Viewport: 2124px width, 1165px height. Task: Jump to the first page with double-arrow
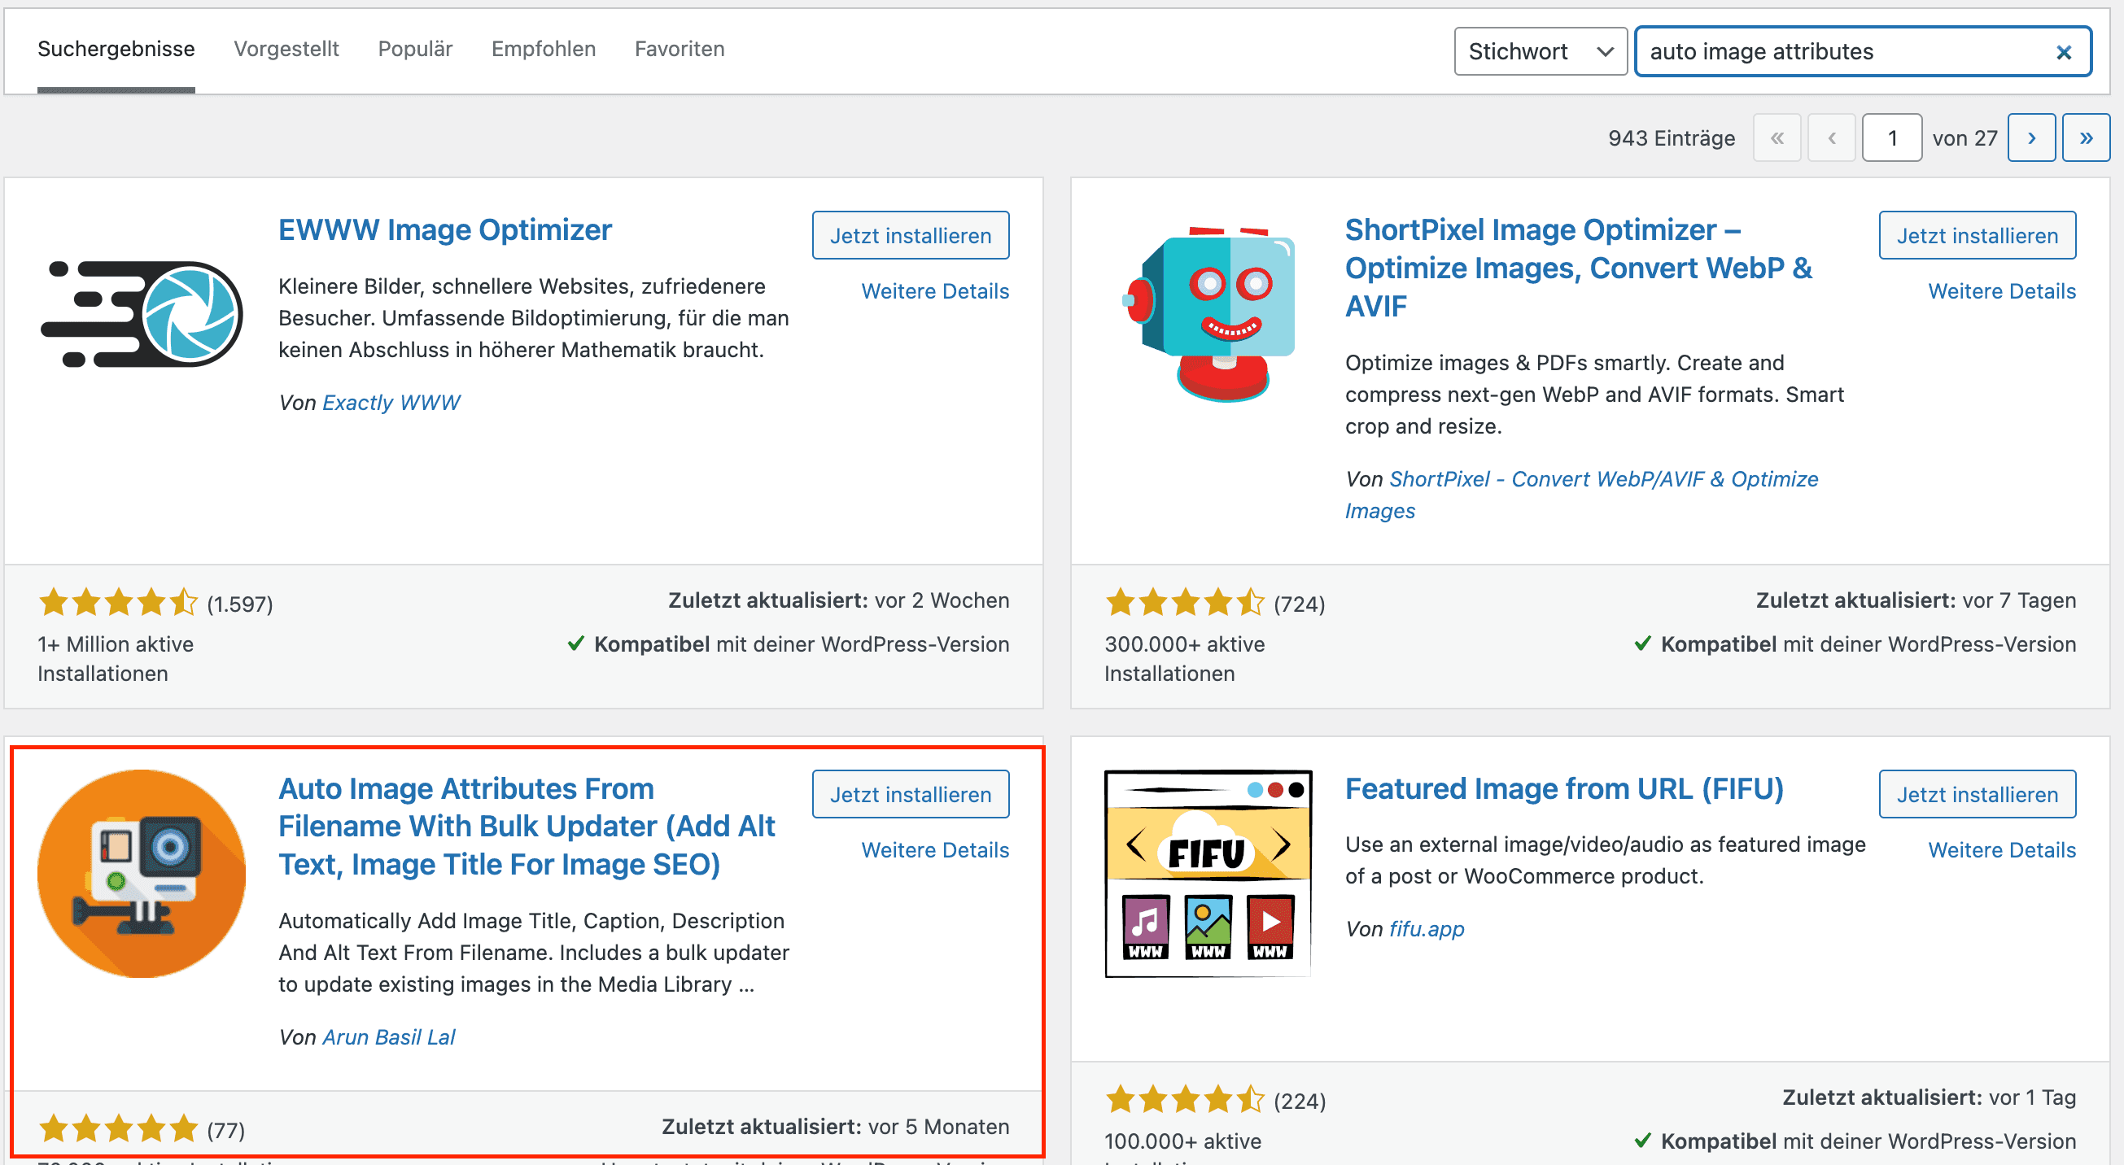click(1777, 137)
